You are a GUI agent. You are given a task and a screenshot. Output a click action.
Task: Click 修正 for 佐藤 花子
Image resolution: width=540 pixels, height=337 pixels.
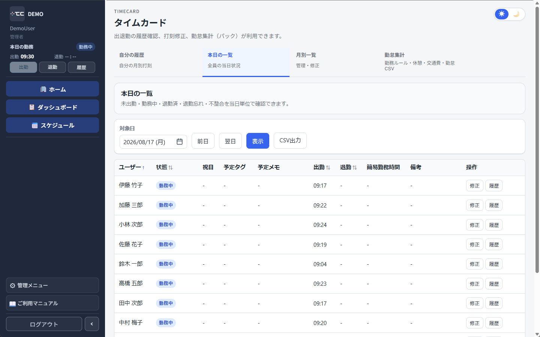tap(475, 245)
